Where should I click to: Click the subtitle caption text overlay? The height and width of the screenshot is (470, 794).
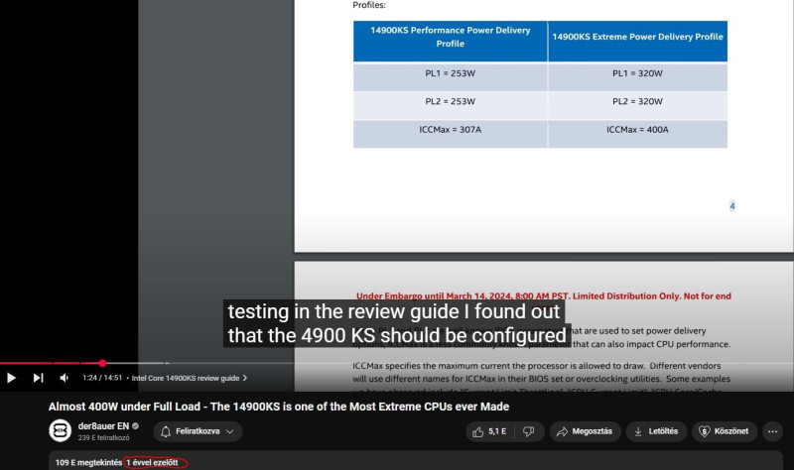(397, 324)
